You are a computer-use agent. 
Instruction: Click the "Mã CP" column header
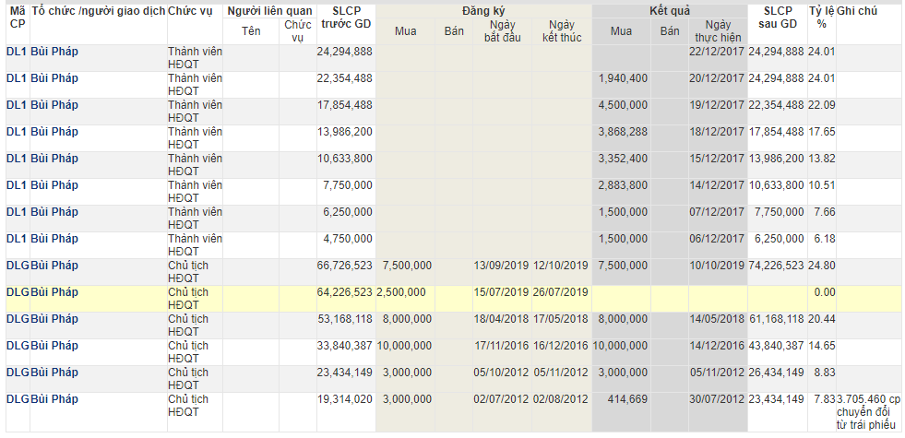tap(17, 17)
